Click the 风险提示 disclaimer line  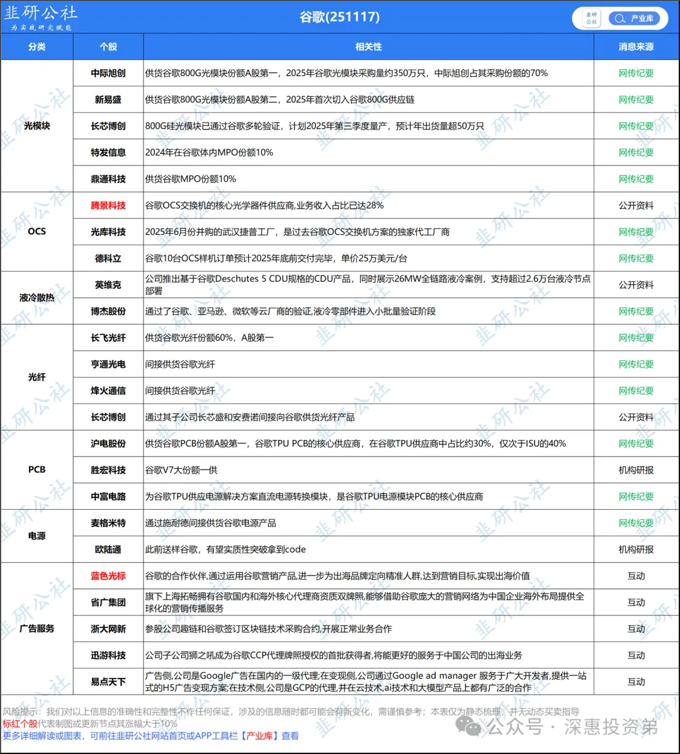point(290,712)
